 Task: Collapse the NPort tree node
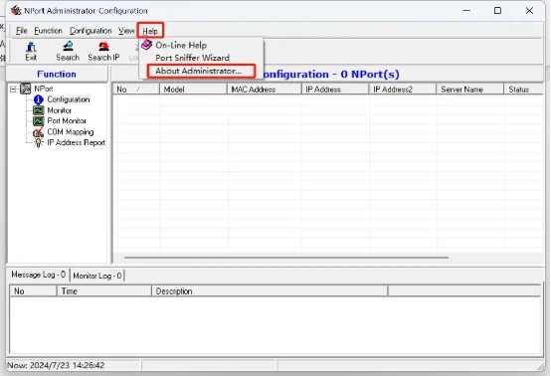tap(13, 90)
